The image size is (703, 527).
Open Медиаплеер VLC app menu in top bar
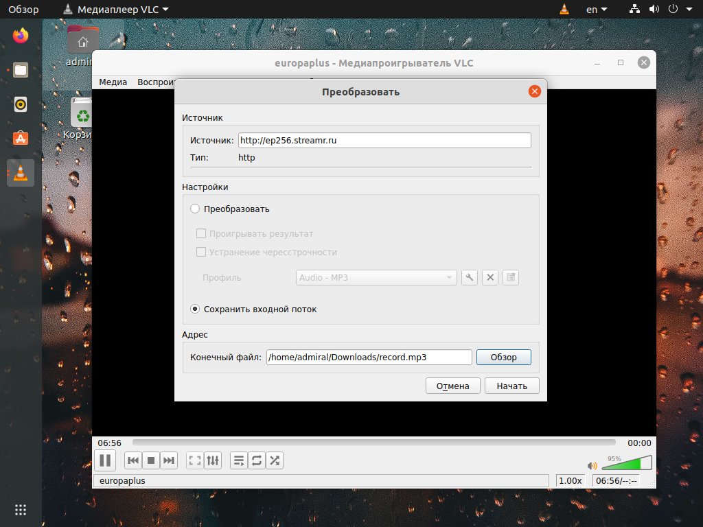116,9
